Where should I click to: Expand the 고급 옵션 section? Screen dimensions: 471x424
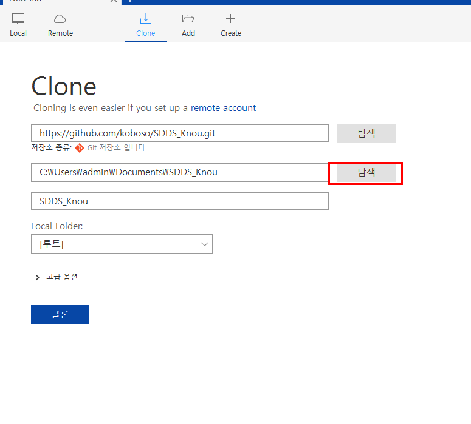(57, 277)
